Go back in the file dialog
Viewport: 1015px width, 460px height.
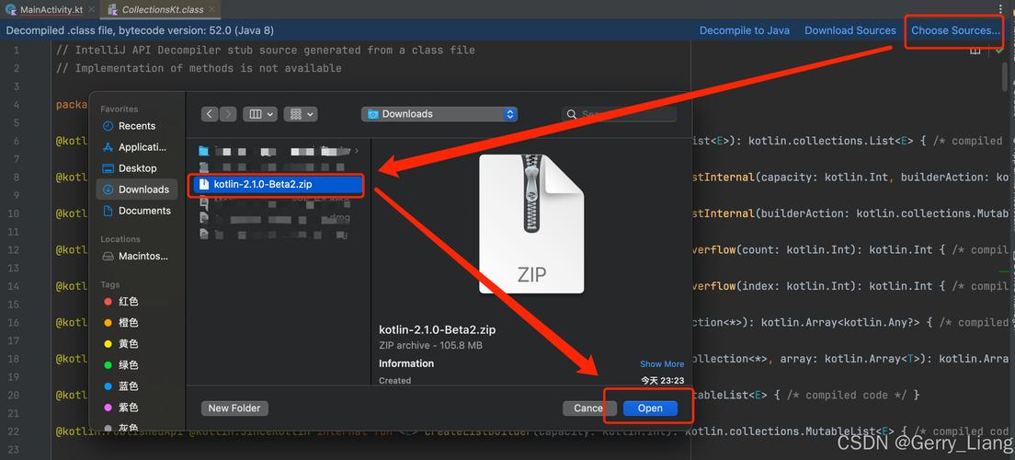210,114
